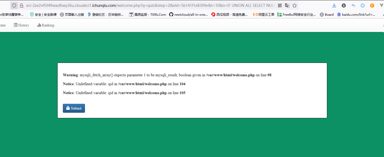Open the T00ls.Com 漏洞监测 bookmark
This screenshot has width=384, height=157.
148,15
